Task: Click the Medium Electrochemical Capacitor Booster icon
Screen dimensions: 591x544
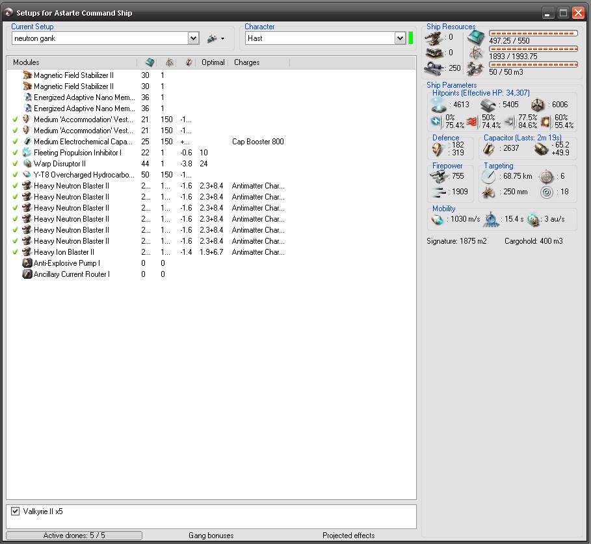Action: (27, 142)
